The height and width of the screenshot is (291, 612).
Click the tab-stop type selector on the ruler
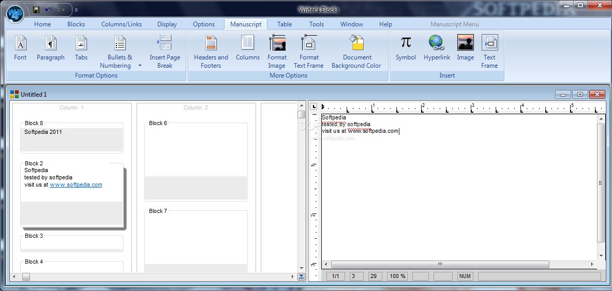[x=314, y=106]
